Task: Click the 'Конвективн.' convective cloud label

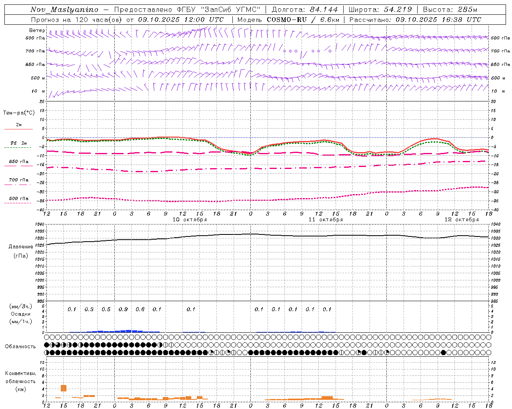Action: pos(20,373)
